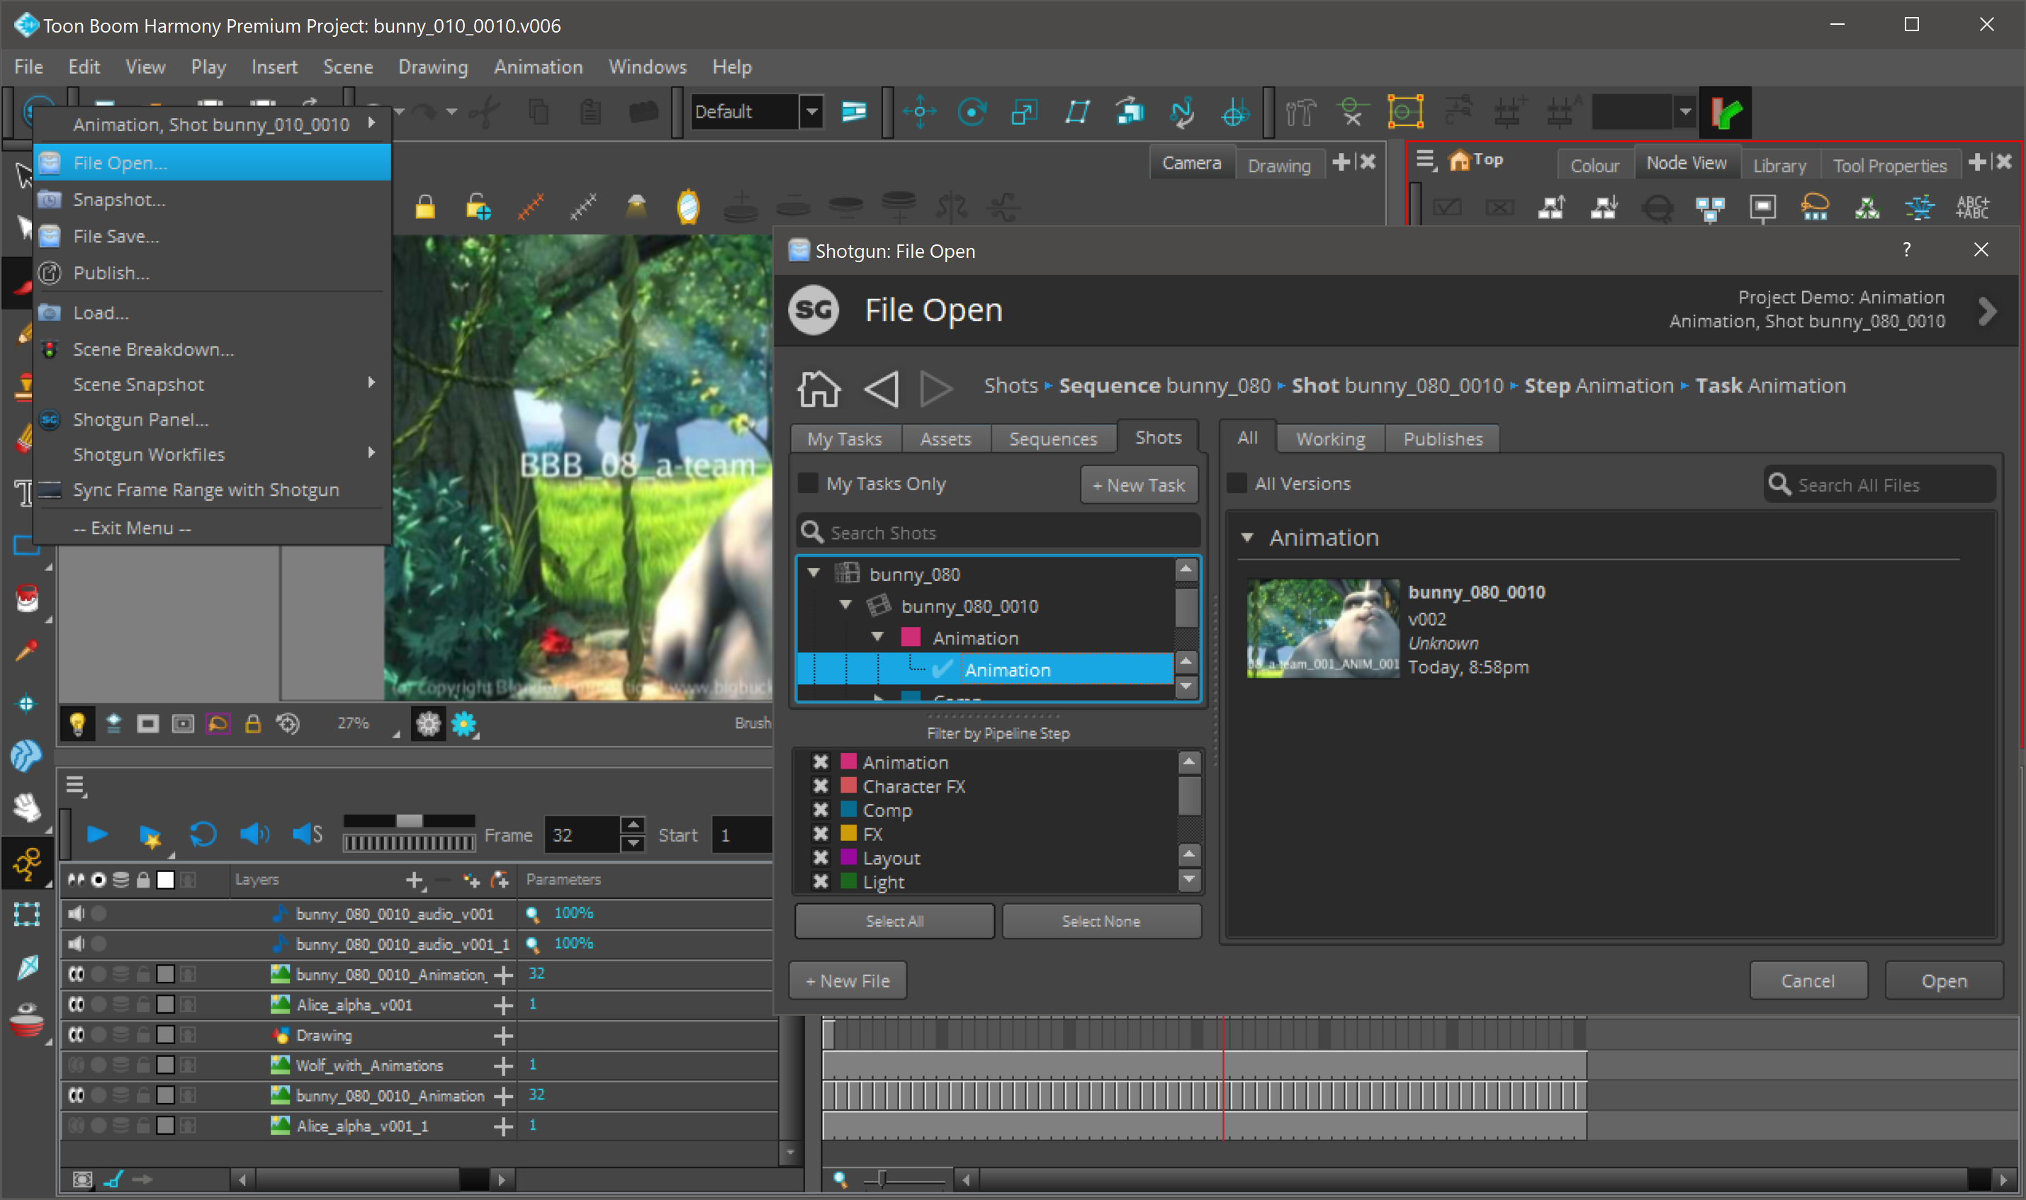
Task: Select the Rotate tool in top toolbar
Action: point(972,112)
